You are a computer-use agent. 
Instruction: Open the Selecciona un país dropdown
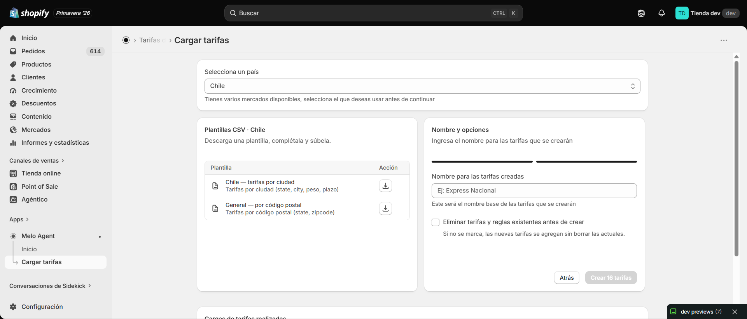coord(422,86)
